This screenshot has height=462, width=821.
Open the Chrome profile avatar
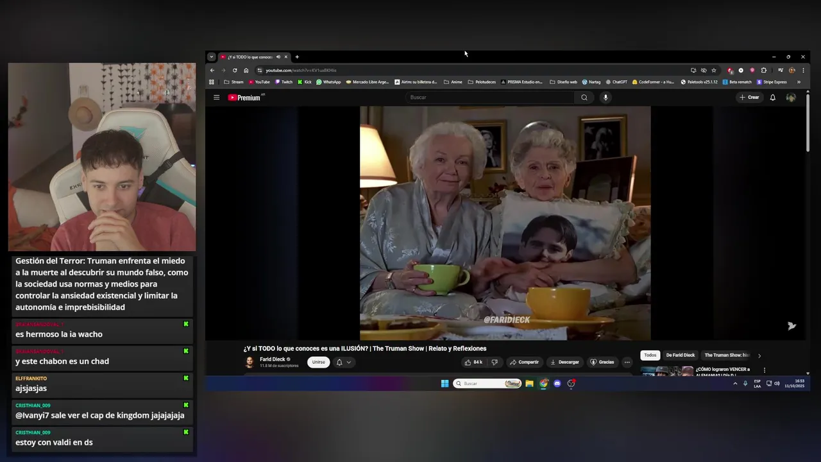pyautogui.click(x=792, y=71)
